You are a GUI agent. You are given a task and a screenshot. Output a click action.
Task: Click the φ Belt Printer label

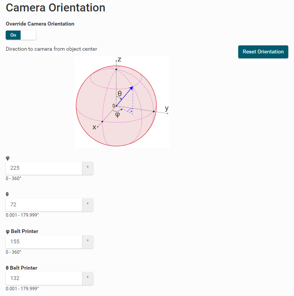click(x=22, y=231)
